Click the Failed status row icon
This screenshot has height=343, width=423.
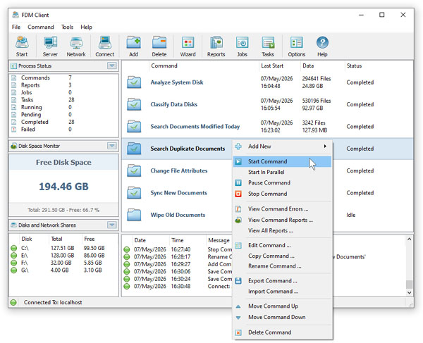[14, 130]
